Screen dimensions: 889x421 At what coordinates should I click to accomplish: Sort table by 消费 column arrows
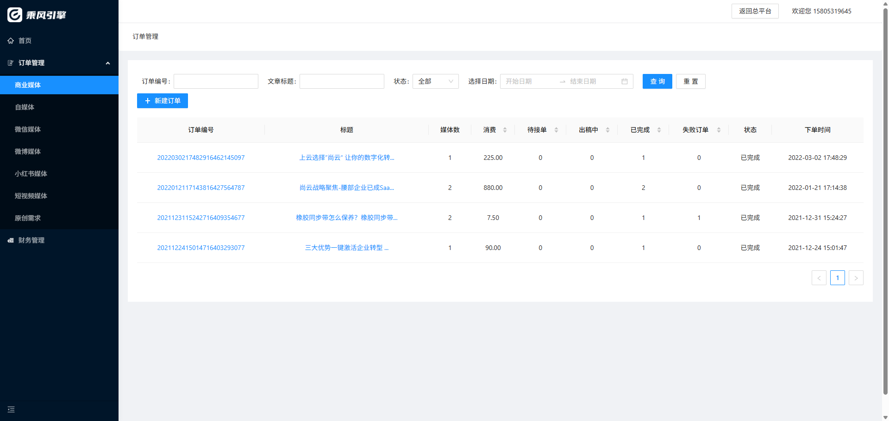pyautogui.click(x=505, y=130)
